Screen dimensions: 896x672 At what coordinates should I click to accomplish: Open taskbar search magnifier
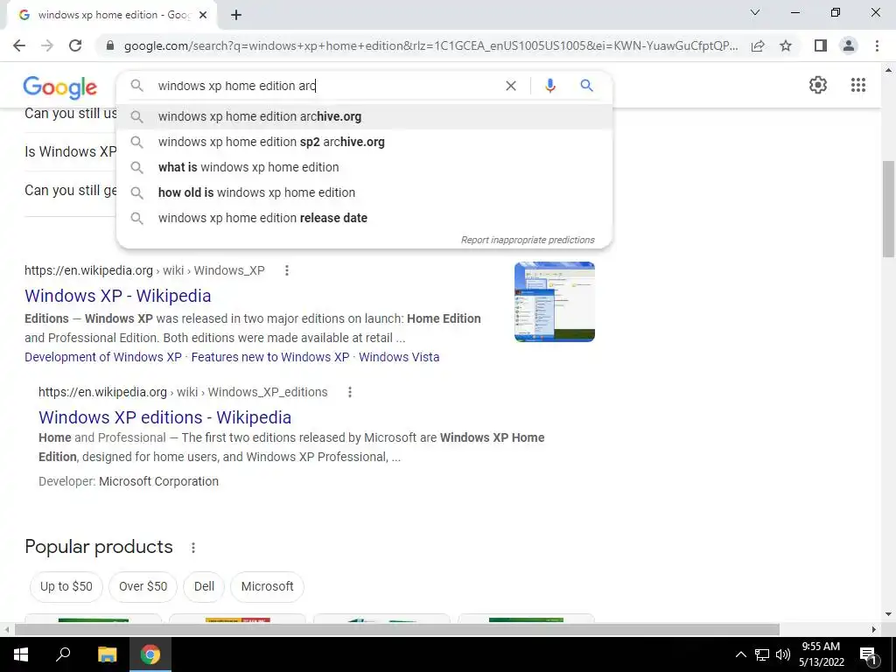pos(63,654)
